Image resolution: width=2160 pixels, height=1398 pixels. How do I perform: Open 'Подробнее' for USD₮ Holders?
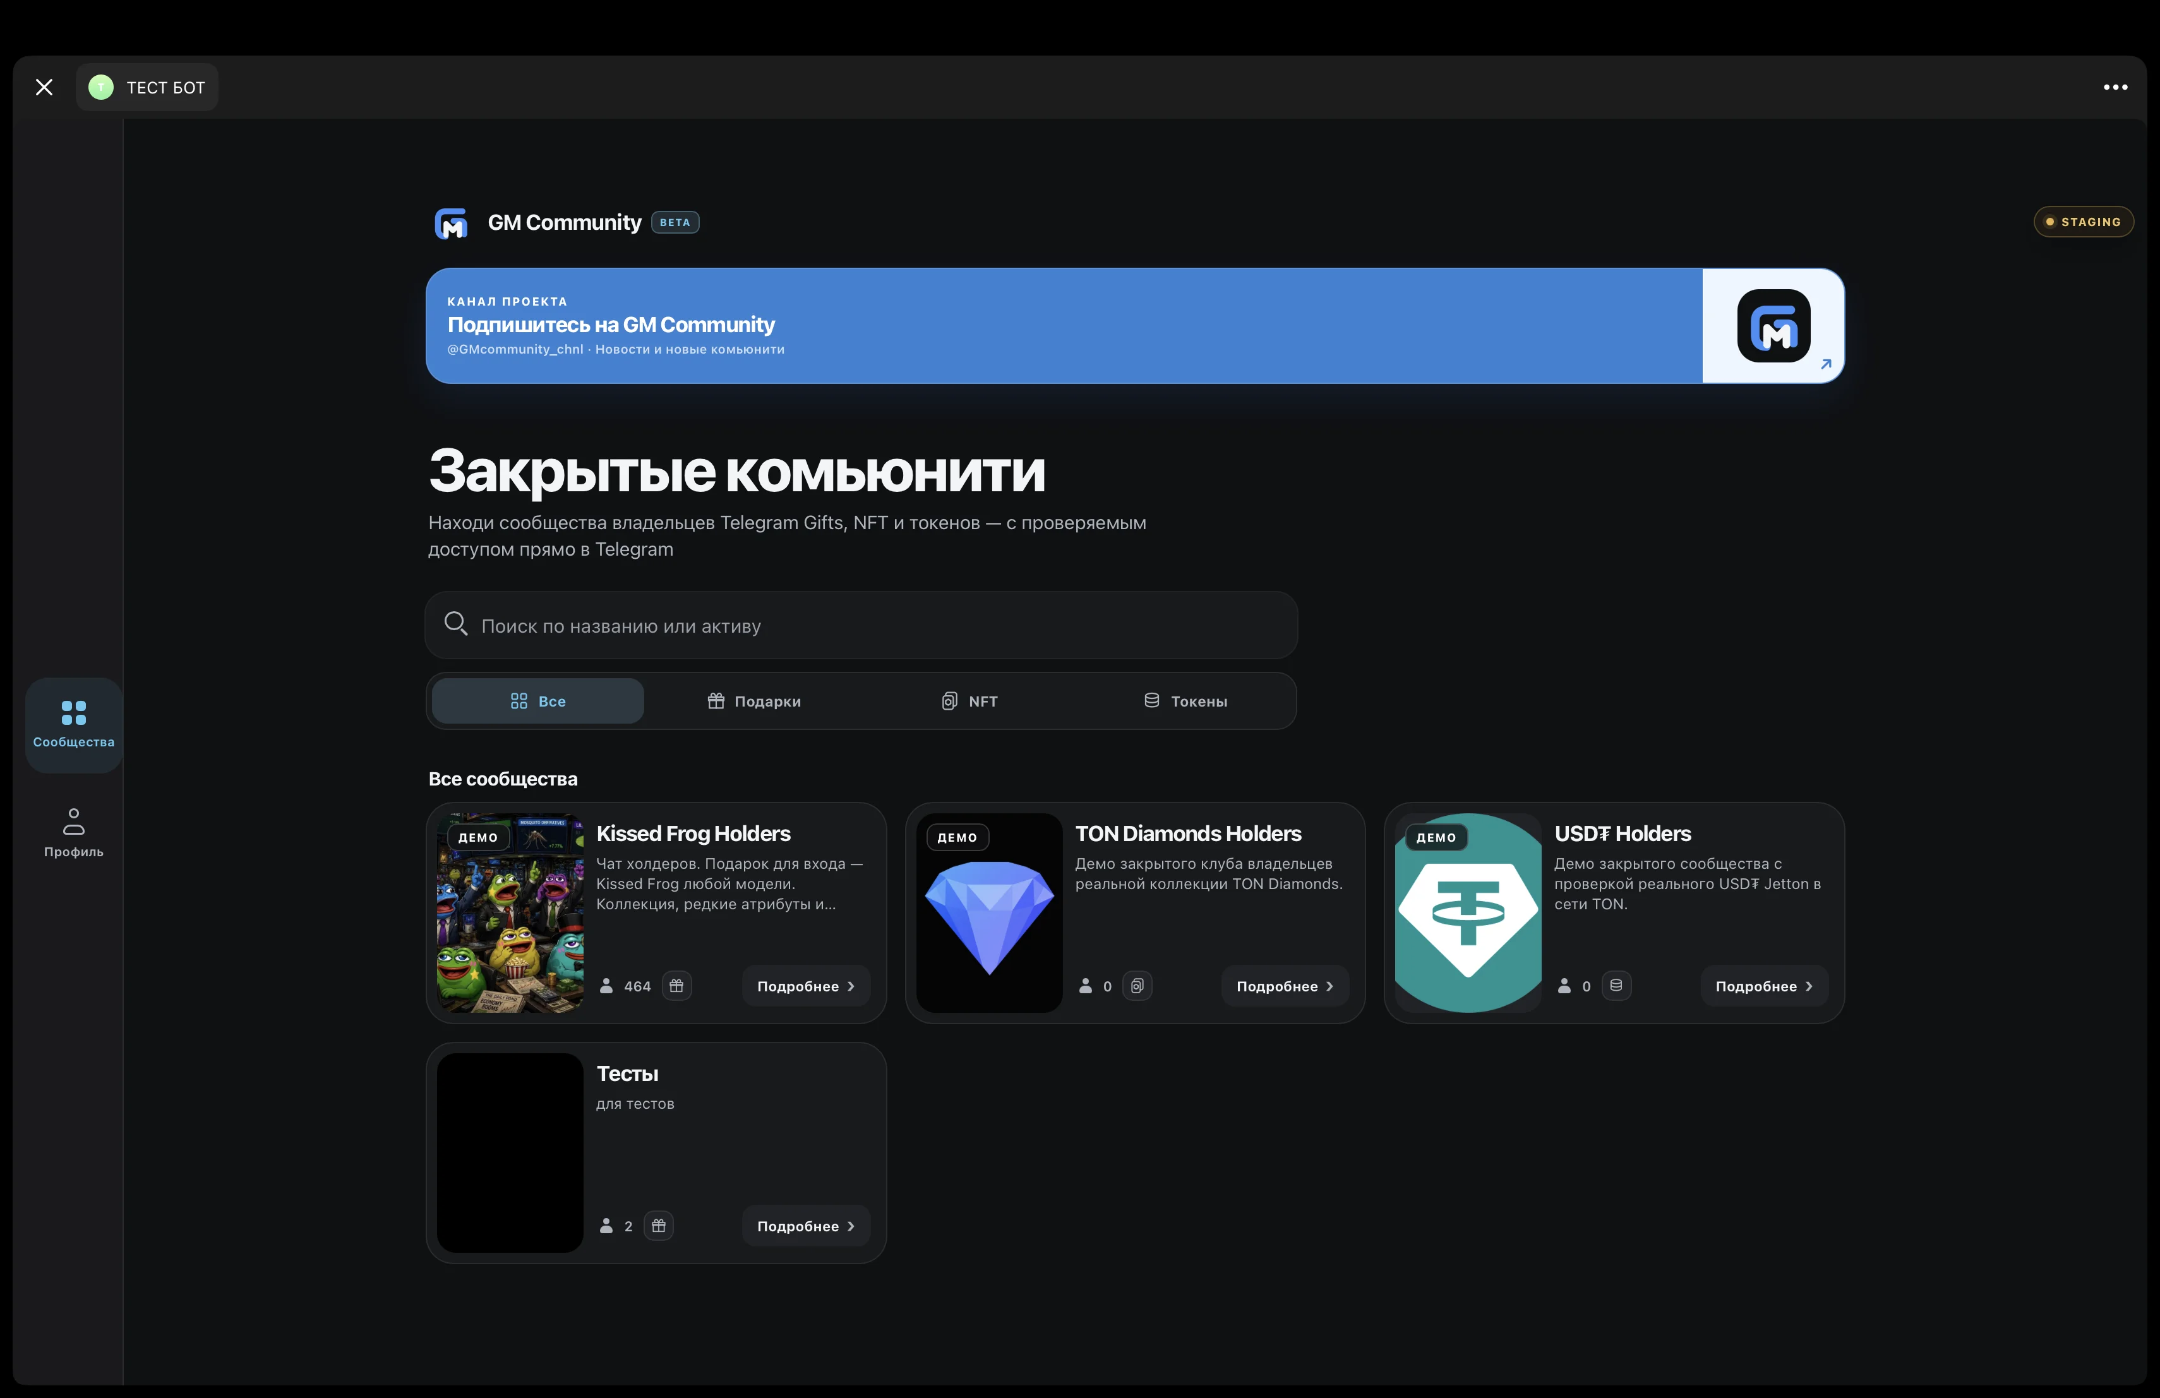1764,986
